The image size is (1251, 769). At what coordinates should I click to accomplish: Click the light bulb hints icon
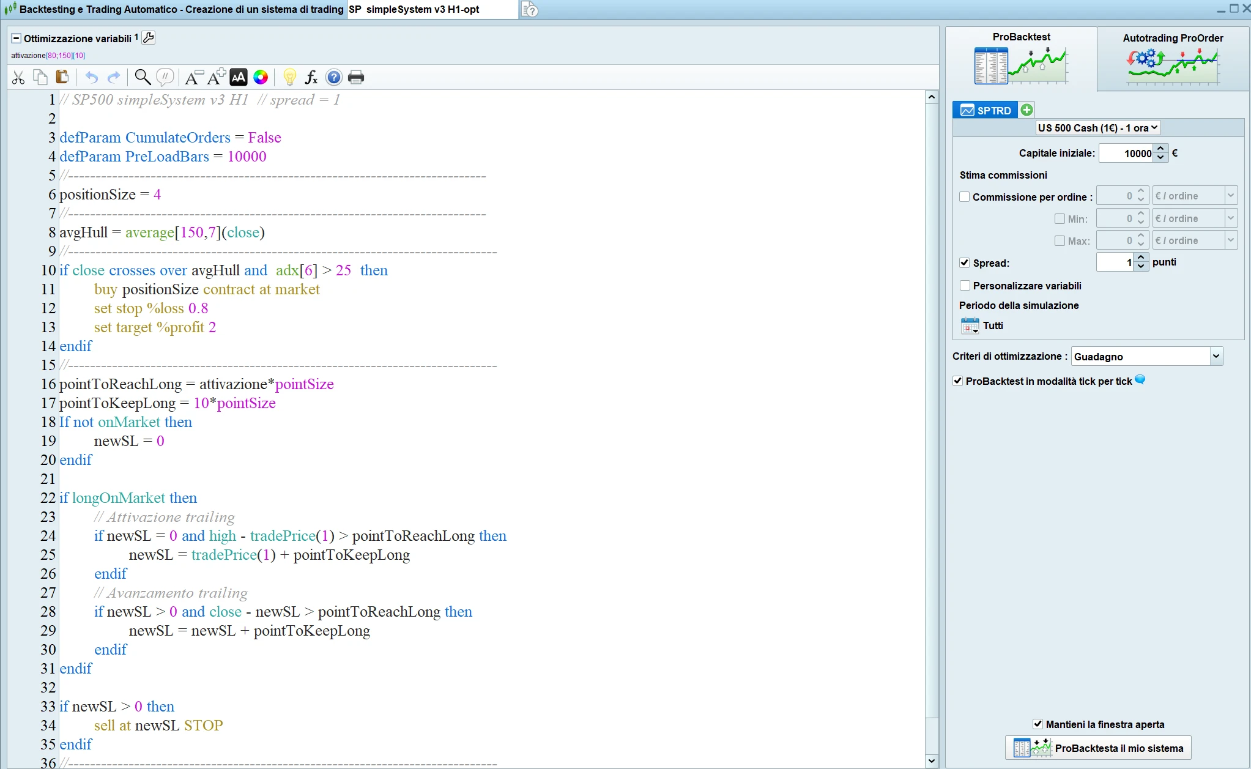tap(290, 77)
